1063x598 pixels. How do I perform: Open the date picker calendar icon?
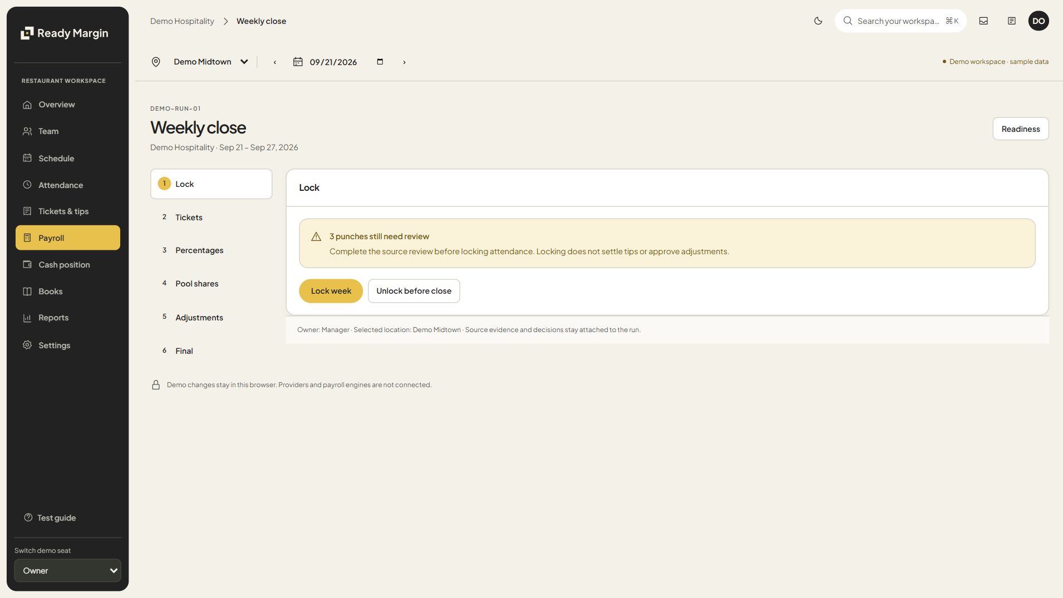(380, 62)
